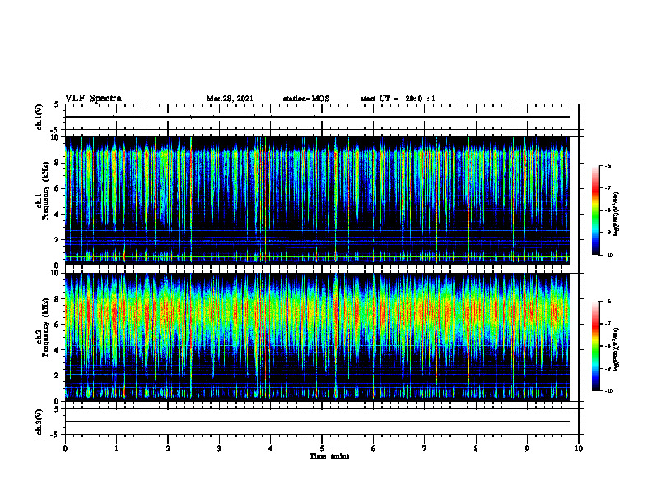
Task: Click the ch.2 spectrogram color bar
Action: [x=596, y=346]
